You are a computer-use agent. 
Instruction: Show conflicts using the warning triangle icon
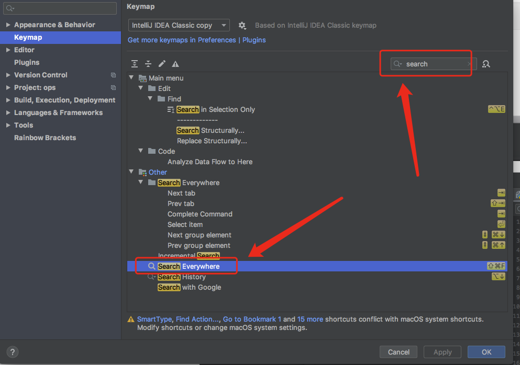(x=176, y=63)
